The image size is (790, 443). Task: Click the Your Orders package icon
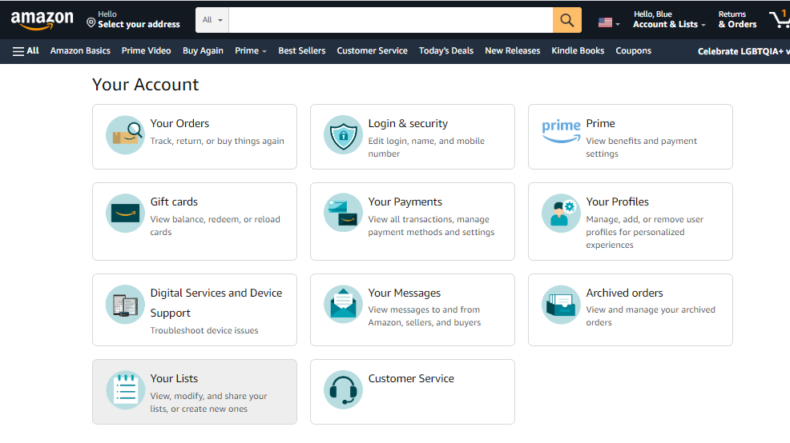click(x=126, y=135)
